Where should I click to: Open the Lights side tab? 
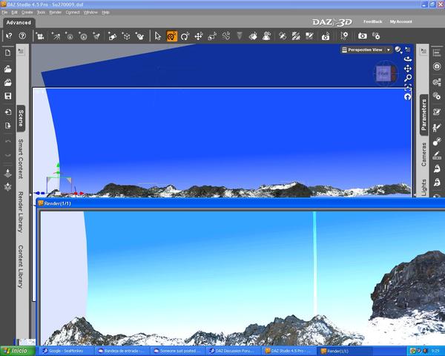423,188
